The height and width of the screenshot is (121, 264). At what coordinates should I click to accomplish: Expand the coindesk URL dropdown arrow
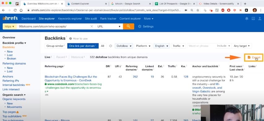click(x=47, y=91)
